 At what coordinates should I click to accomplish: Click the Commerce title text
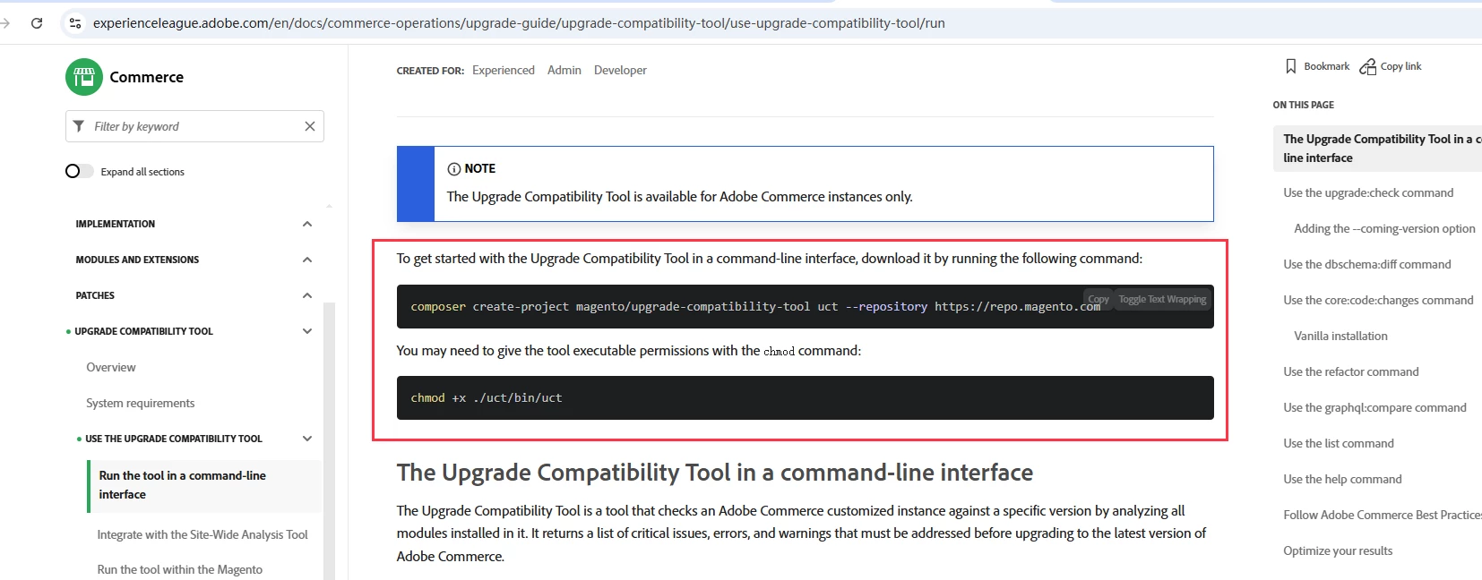click(147, 77)
